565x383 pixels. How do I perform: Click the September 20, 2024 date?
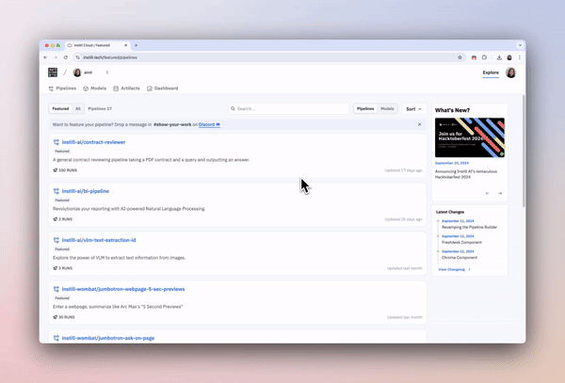451,163
